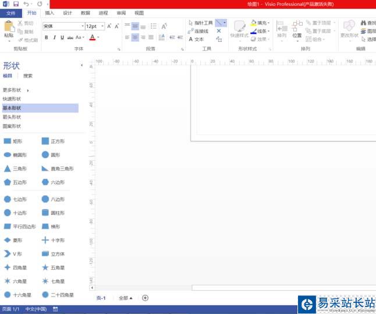Screen dimensions: 376x314
Task: Select the Line drawing tool
Action: tap(219, 23)
